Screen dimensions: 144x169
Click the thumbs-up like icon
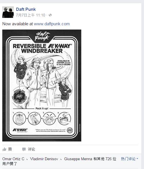4,149
